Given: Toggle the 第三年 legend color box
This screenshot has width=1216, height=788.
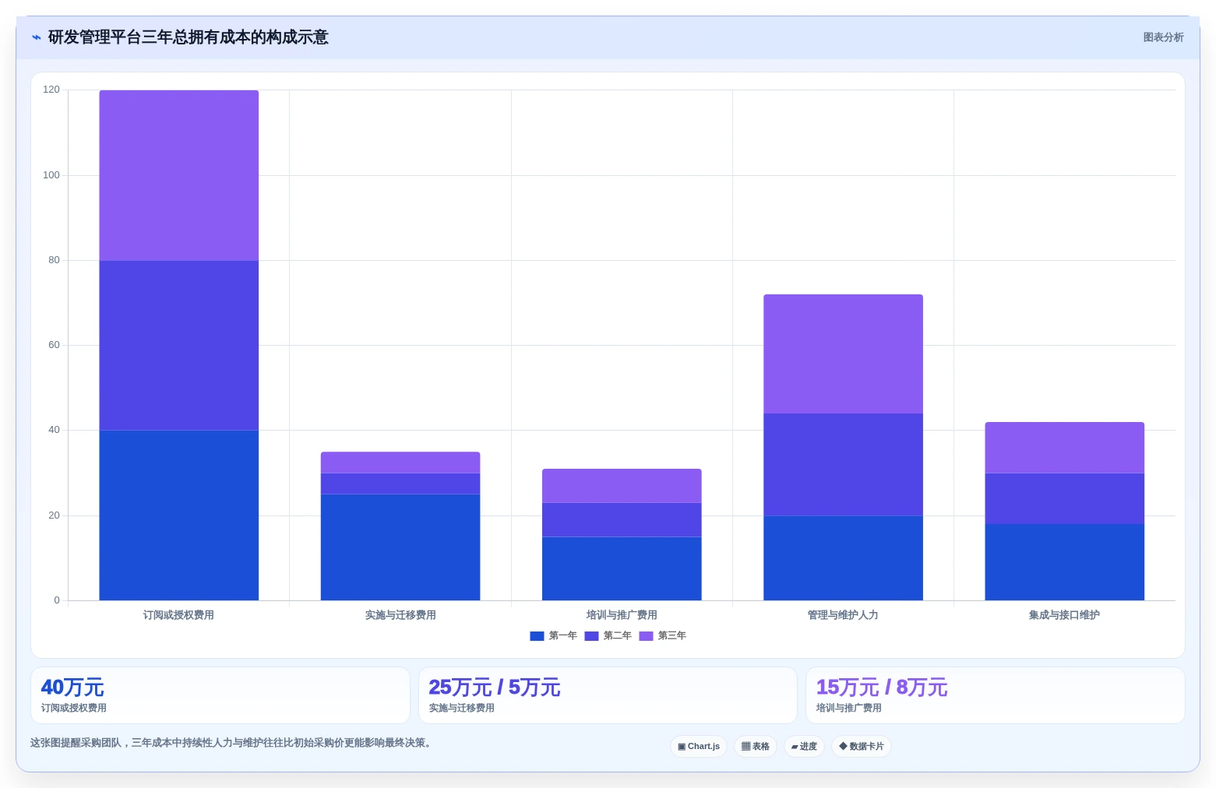Looking at the screenshot, I should click(x=646, y=636).
